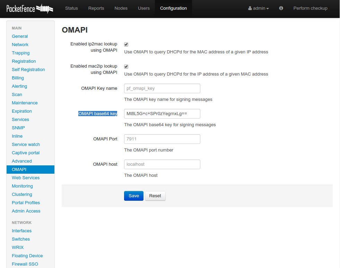Open Switches under Network section
Image resolution: width=340 pixels, height=268 pixels.
point(21,239)
